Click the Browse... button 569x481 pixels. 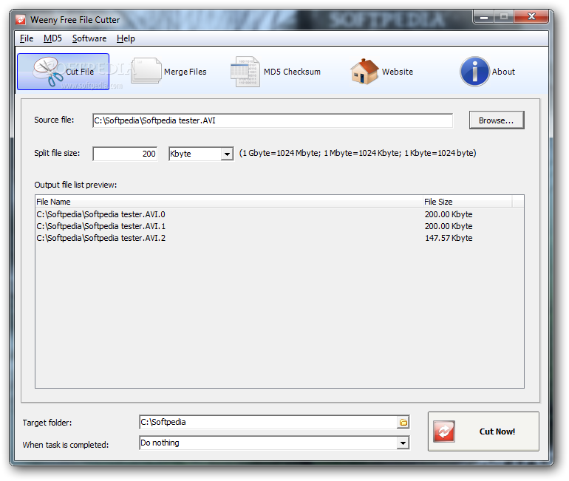pos(497,120)
